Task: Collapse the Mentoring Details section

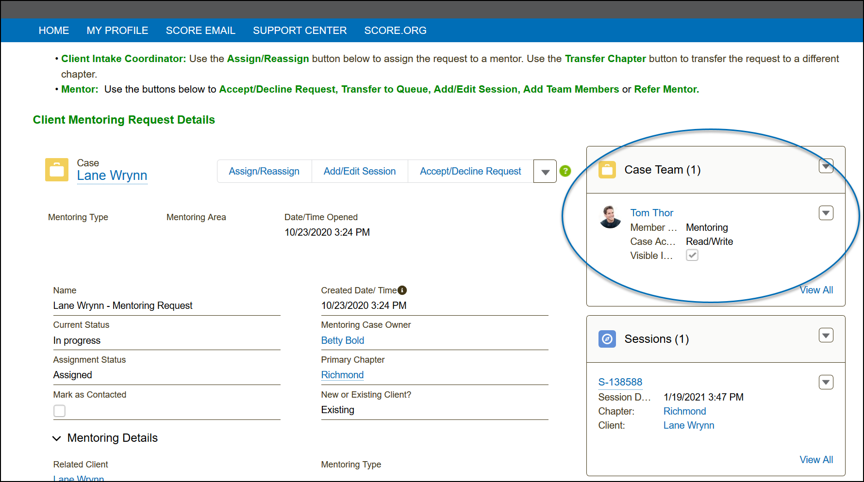Action: [57, 438]
